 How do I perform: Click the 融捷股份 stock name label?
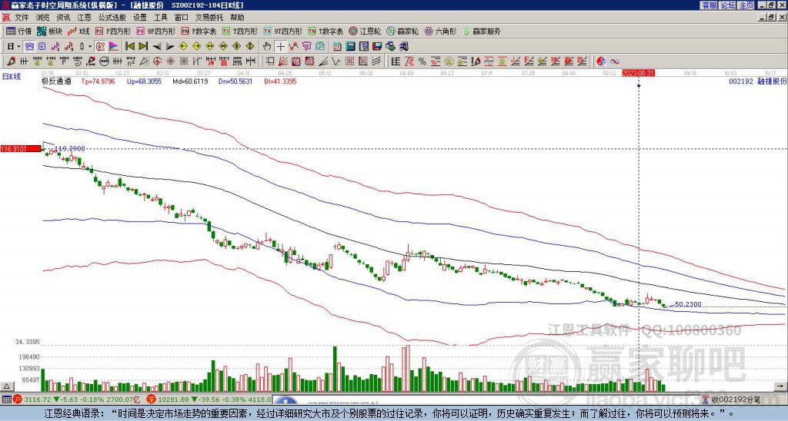coord(771,81)
